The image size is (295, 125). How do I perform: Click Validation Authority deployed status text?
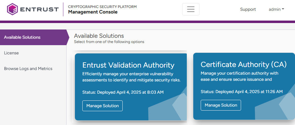pyautogui.click(x=123, y=92)
